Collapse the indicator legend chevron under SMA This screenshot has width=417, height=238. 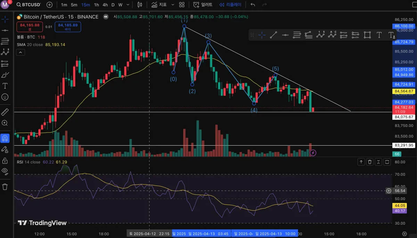(21, 52)
